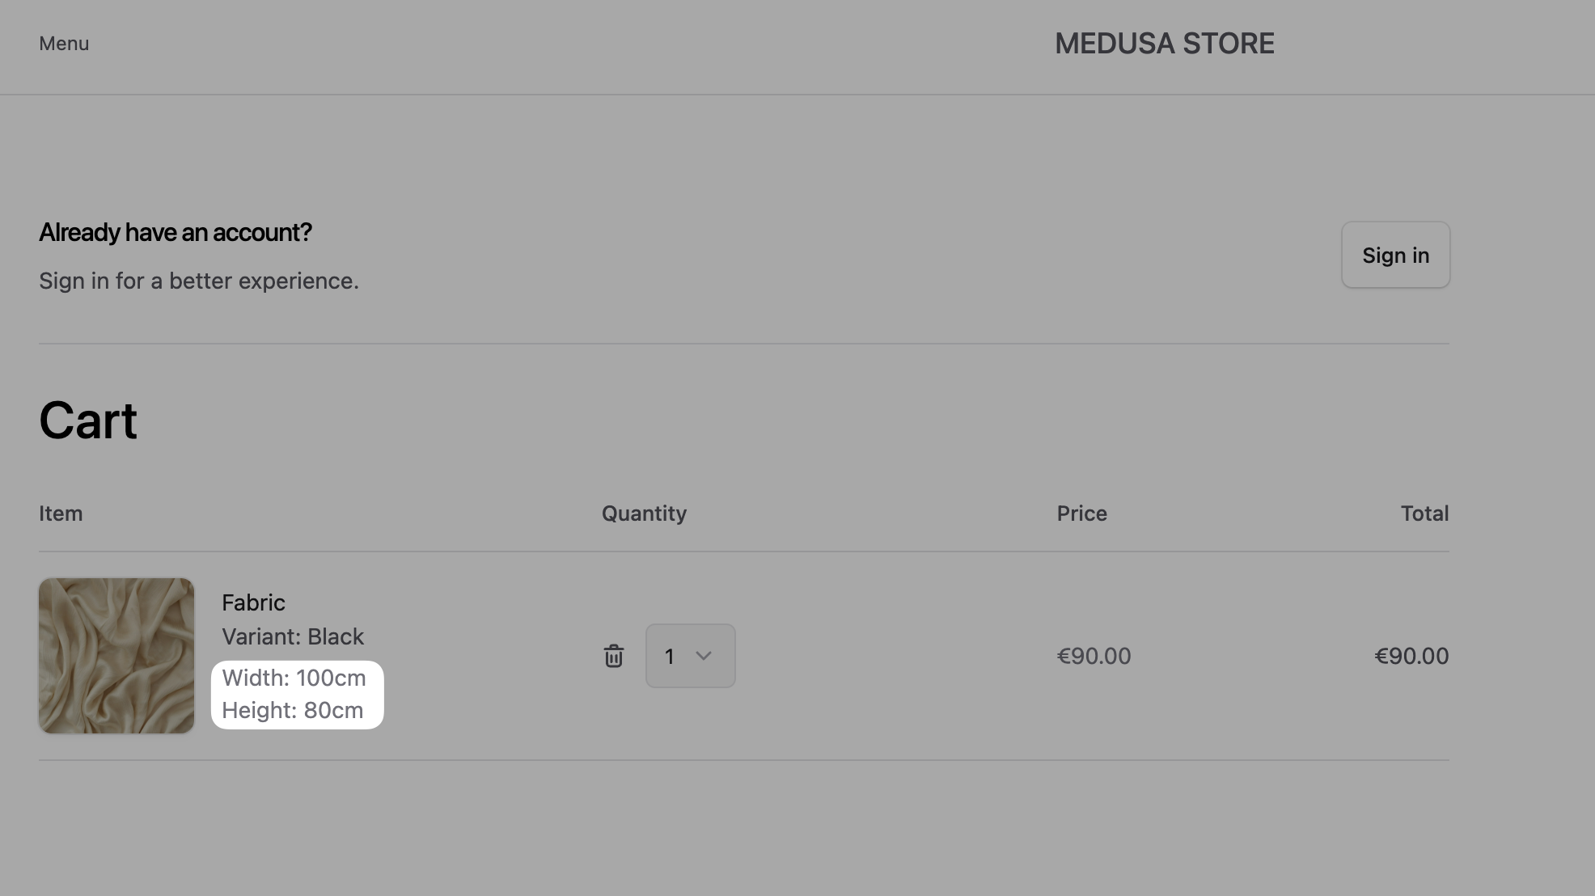Click the Quantity column header
The width and height of the screenshot is (1595, 896).
[645, 513]
